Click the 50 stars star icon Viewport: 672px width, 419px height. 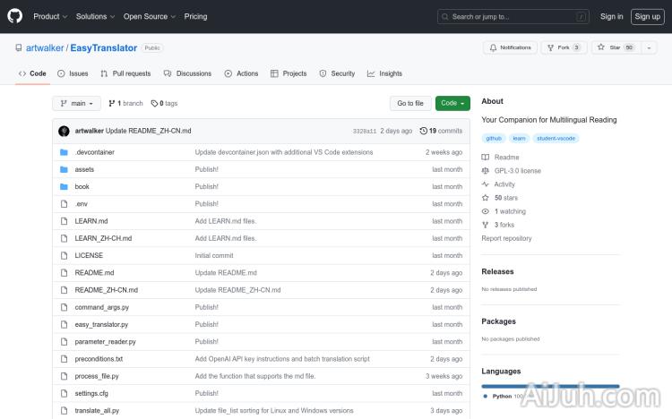point(485,198)
